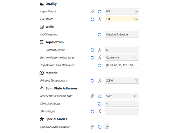The width and height of the screenshot is (177, 133).
Task: Click link icon beside Layer Height
Action: [x=92, y=12]
